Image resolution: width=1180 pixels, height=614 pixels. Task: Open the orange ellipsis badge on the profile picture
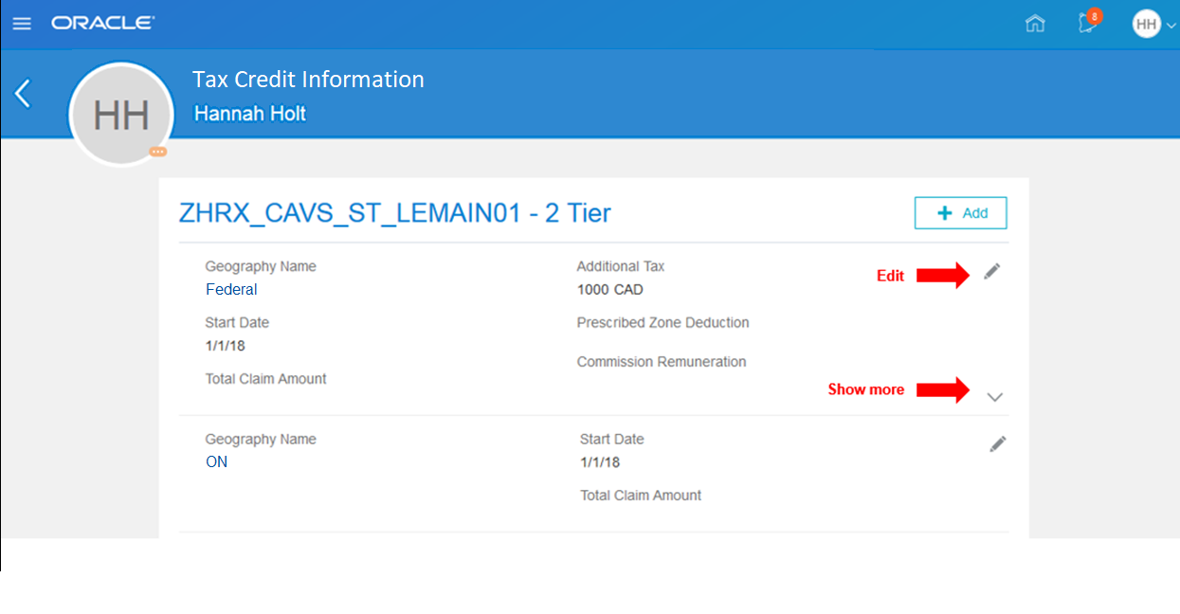pyautogui.click(x=157, y=152)
